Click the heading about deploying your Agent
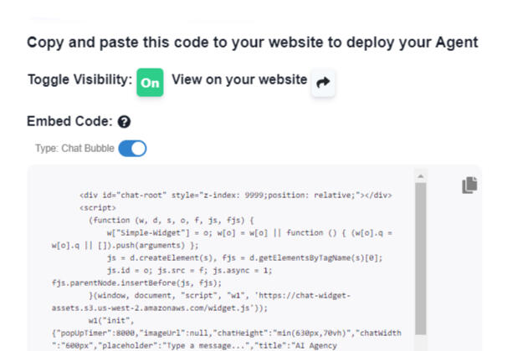The width and height of the screenshot is (507, 351). pos(252,42)
